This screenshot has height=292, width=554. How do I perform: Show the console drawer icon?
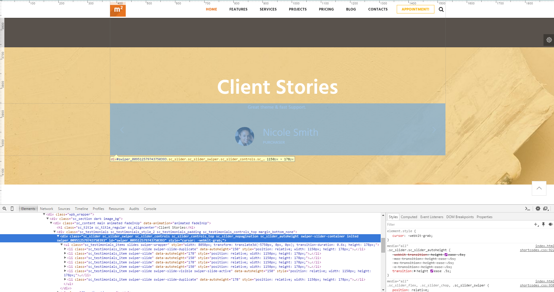tap(527, 208)
